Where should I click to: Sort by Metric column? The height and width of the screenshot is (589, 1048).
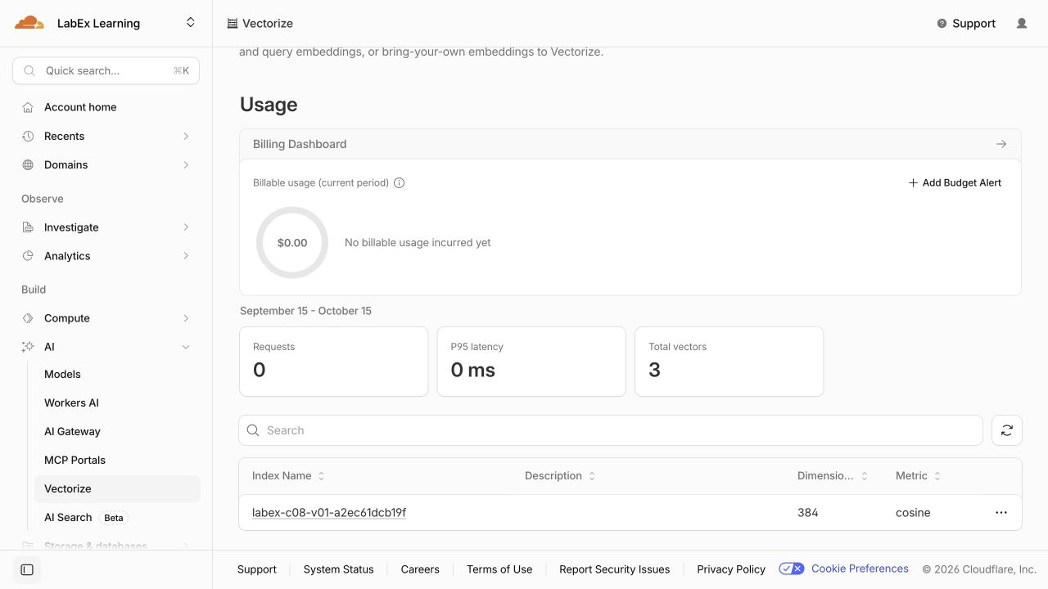point(919,476)
